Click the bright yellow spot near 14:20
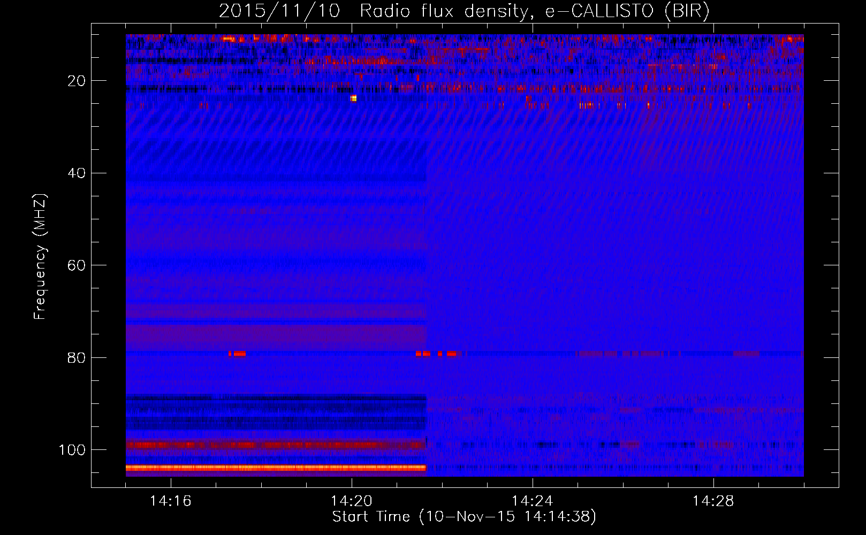This screenshot has width=866, height=535. [353, 98]
